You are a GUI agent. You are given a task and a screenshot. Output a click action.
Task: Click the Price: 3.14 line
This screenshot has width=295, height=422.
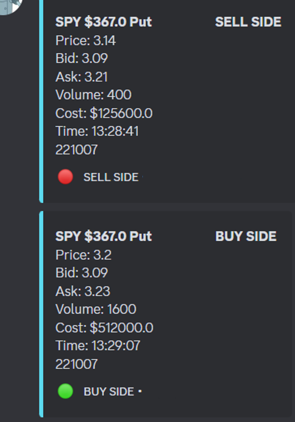click(86, 41)
